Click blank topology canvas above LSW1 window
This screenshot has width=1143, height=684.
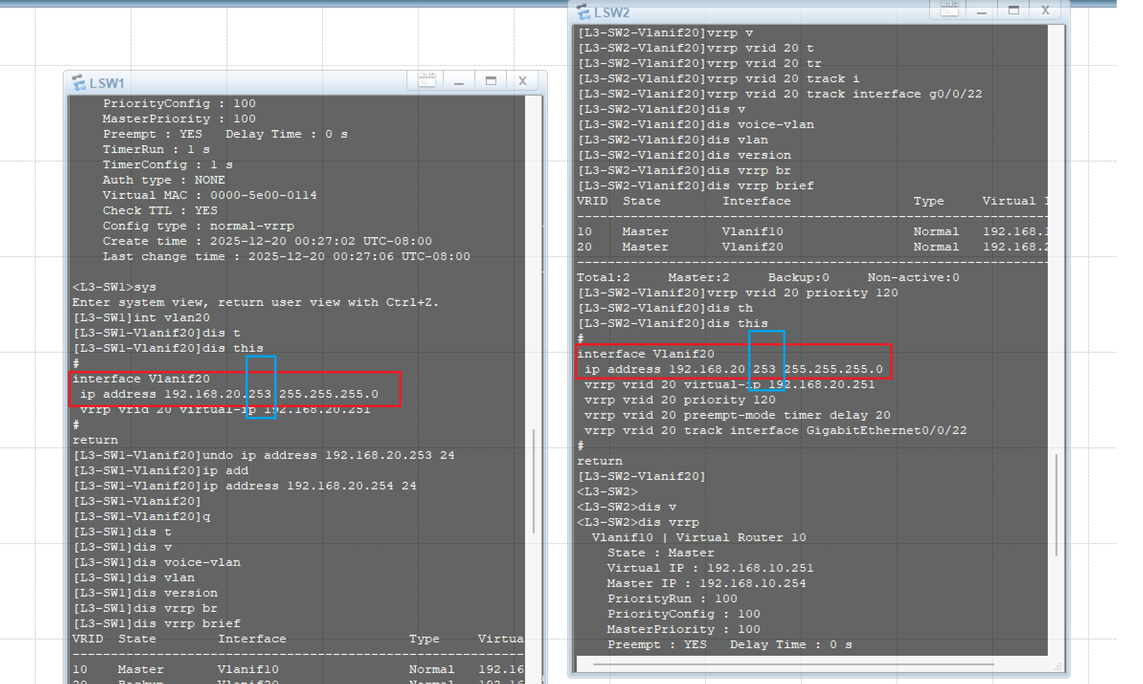point(287,38)
